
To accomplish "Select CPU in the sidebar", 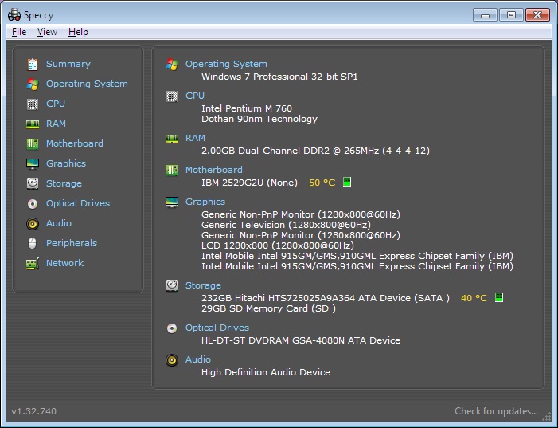I will coord(56,104).
